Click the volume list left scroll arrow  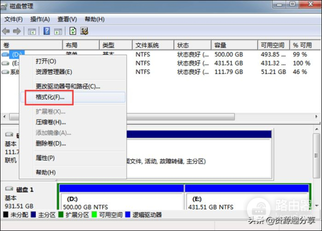point(4,117)
